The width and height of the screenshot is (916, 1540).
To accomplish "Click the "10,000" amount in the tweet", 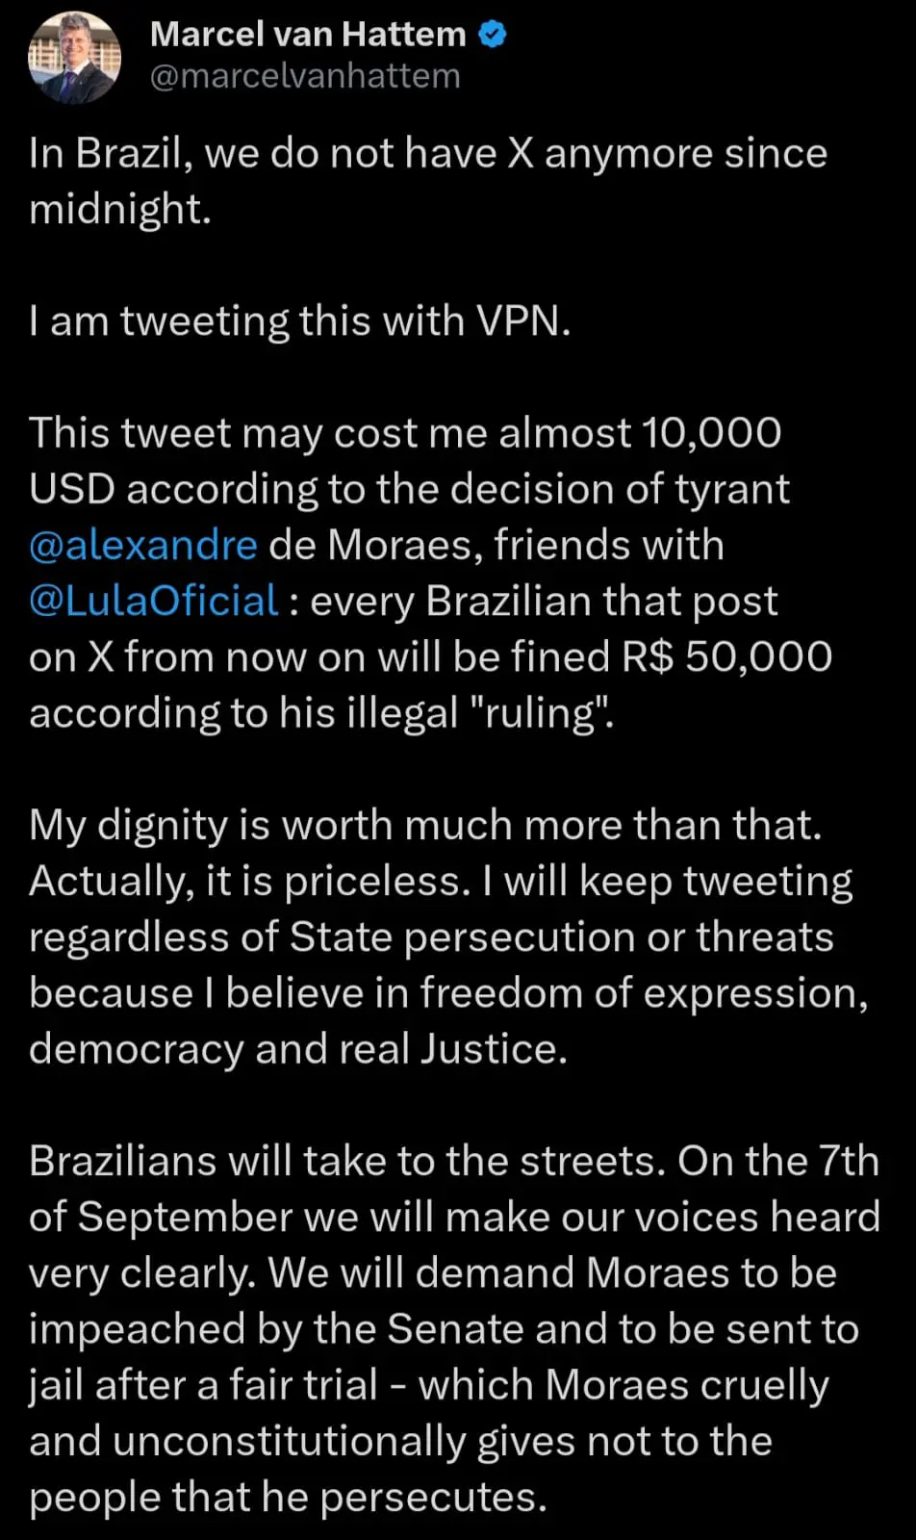I will [x=711, y=433].
